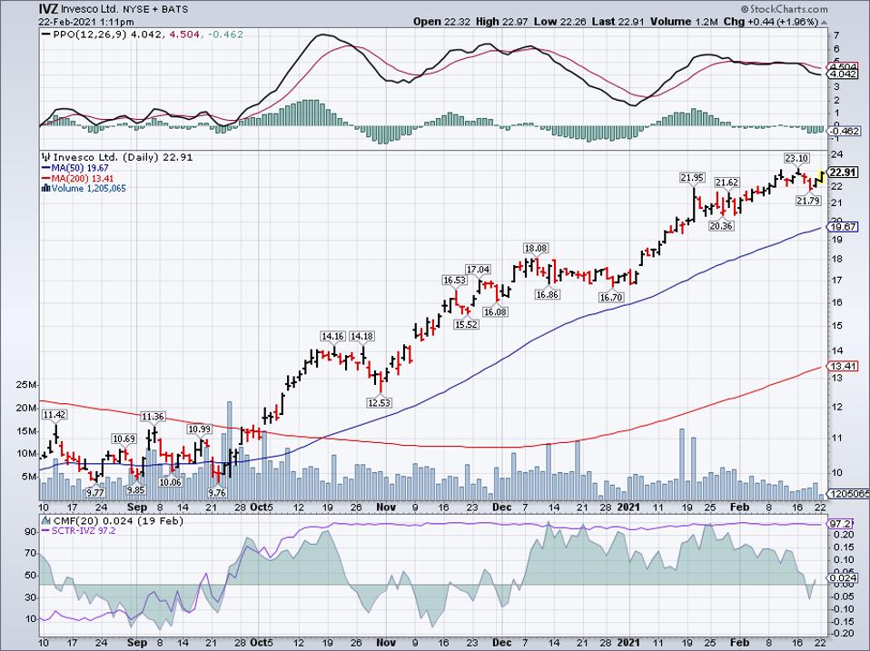Image resolution: width=870 pixels, height=651 pixels.
Task: Click the 22.91 last-price flag on the price axis
Action: point(843,173)
